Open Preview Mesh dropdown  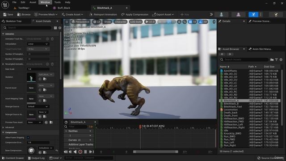coord(46,14)
